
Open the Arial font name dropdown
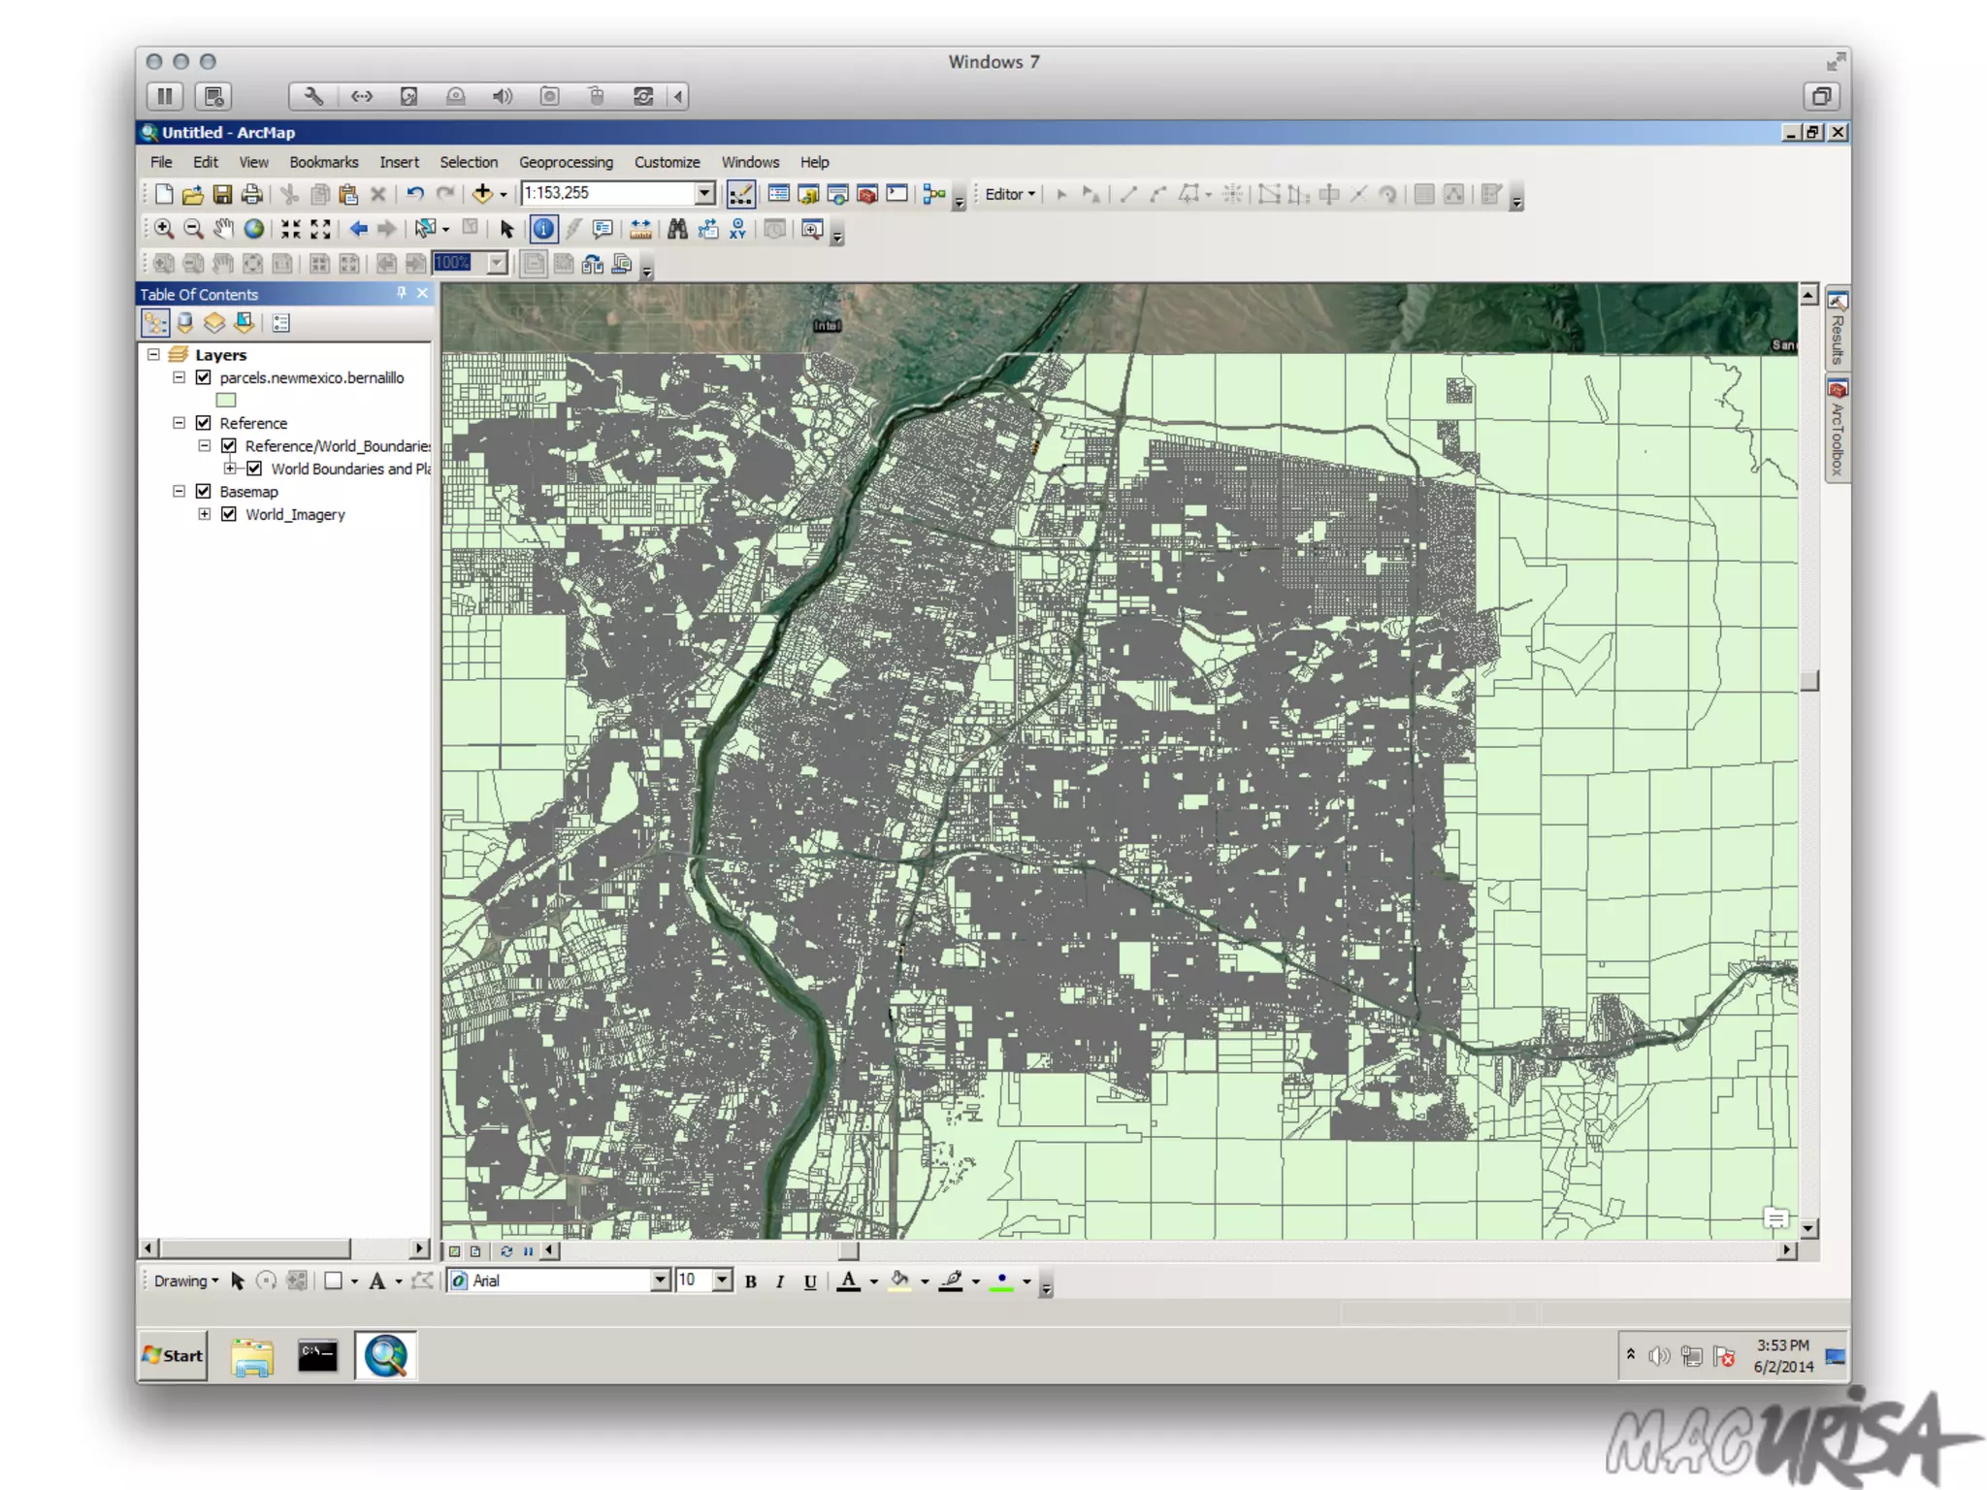click(x=660, y=1280)
